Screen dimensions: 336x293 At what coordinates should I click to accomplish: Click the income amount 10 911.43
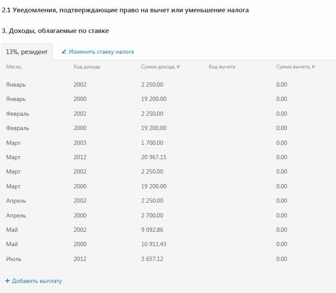coord(154,244)
